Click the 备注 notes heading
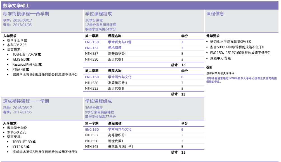Viewport: 281px width, 162px height. pyautogui.click(x=209, y=68)
